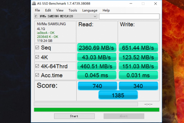This screenshot has height=123, width=184.
Task: Click the 4K-64Thrd read result 460.51 MB/s
Action: coord(97,66)
